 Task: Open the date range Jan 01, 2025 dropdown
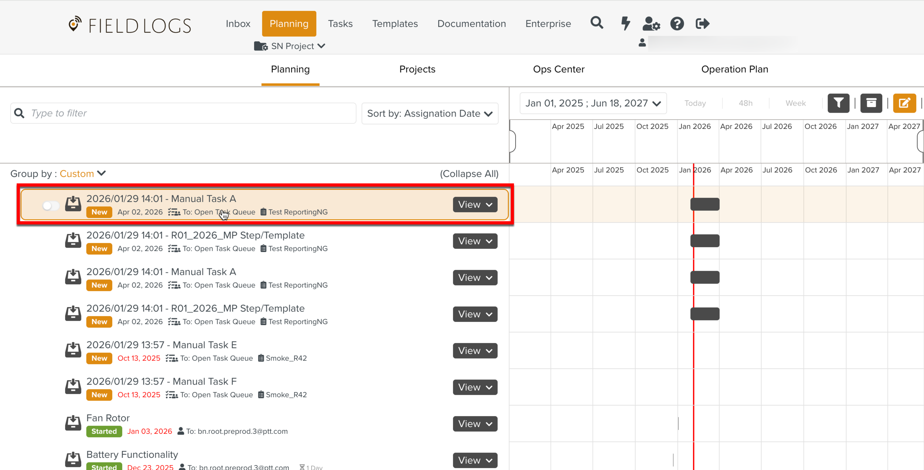pyautogui.click(x=593, y=103)
